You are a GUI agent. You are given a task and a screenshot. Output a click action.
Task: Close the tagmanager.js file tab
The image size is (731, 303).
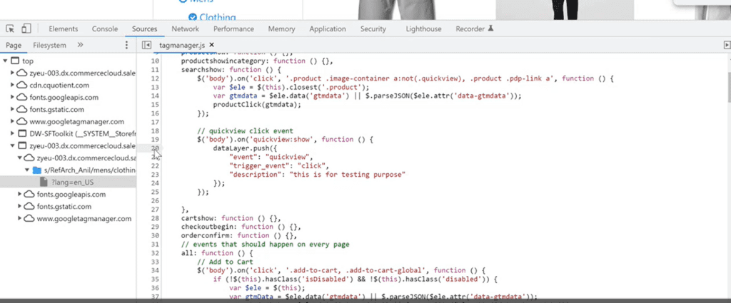(x=212, y=46)
